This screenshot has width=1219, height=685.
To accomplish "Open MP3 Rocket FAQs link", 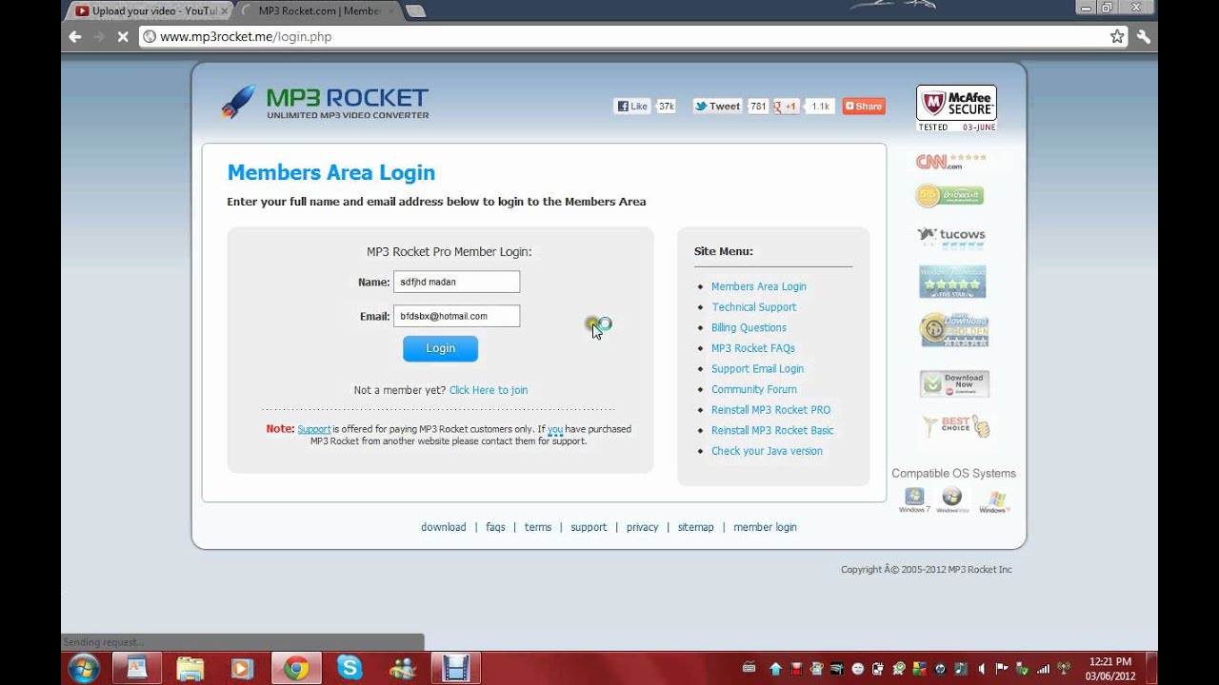I will click(753, 348).
